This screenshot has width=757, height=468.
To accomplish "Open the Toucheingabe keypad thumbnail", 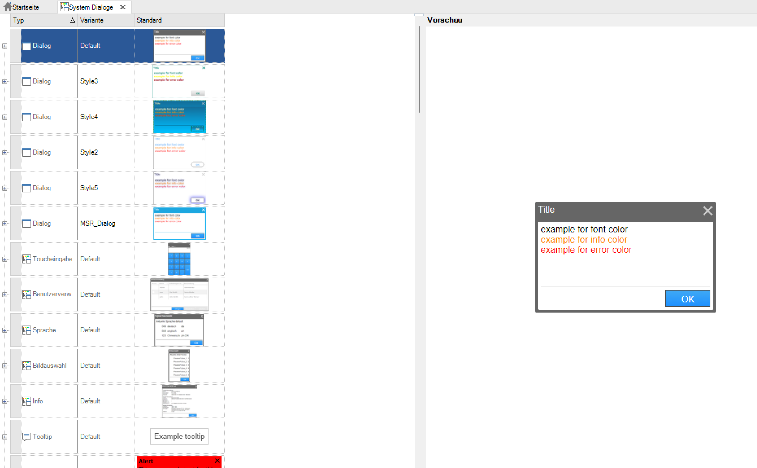I will click(179, 259).
